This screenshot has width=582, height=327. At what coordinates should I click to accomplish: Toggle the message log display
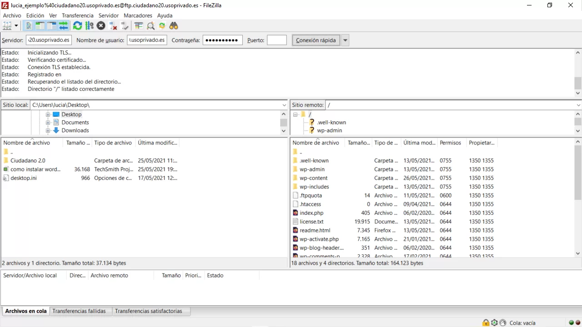pos(29,26)
